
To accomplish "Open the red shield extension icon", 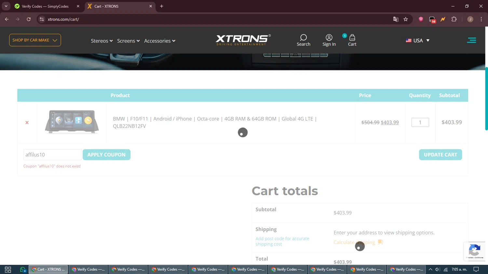I will click(421, 19).
